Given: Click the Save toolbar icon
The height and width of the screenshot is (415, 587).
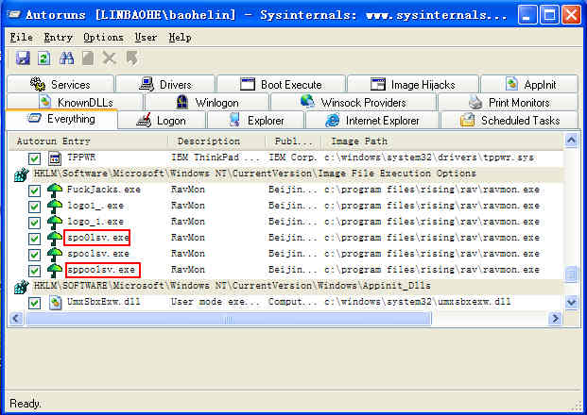Looking at the screenshot, I should pos(23,58).
